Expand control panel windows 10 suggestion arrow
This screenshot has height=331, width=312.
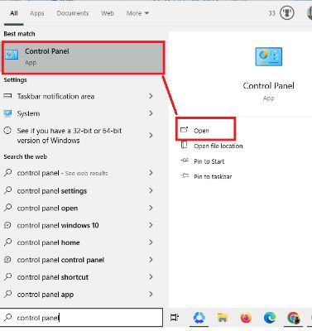pyautogui.click(x=151, y=225)
